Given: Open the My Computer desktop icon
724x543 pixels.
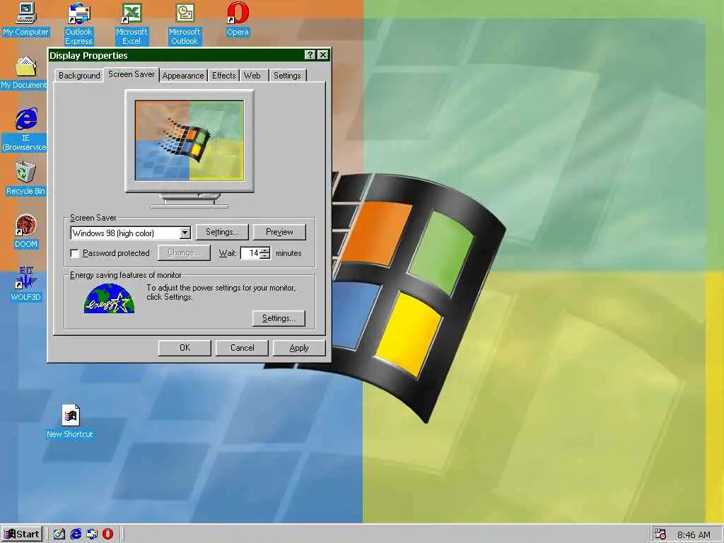Looking at the screenshot, I should (26, 20).
